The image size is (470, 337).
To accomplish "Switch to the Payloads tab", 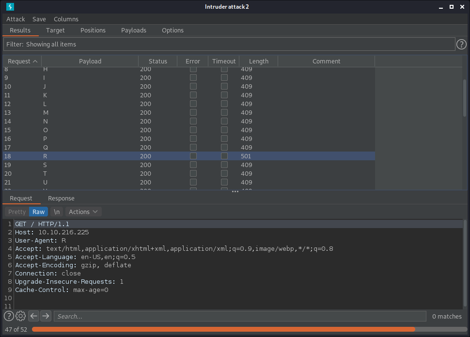I will click(133, 30).
